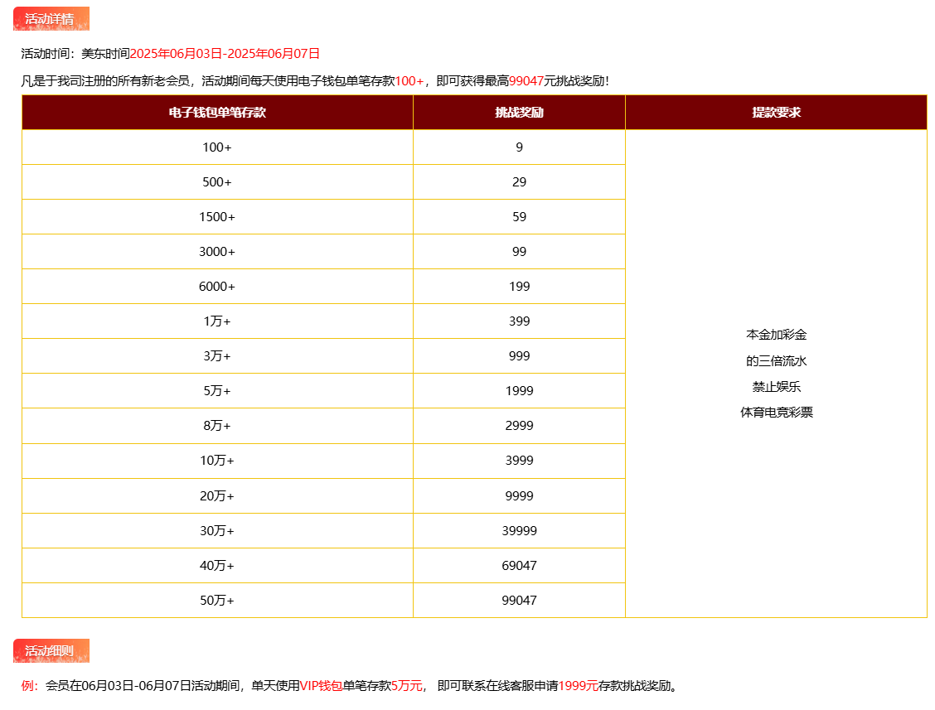Viewport: 935px width, 710px height.
Task: Click the red 99047 in the intro sentence
Action: point(526,81)
